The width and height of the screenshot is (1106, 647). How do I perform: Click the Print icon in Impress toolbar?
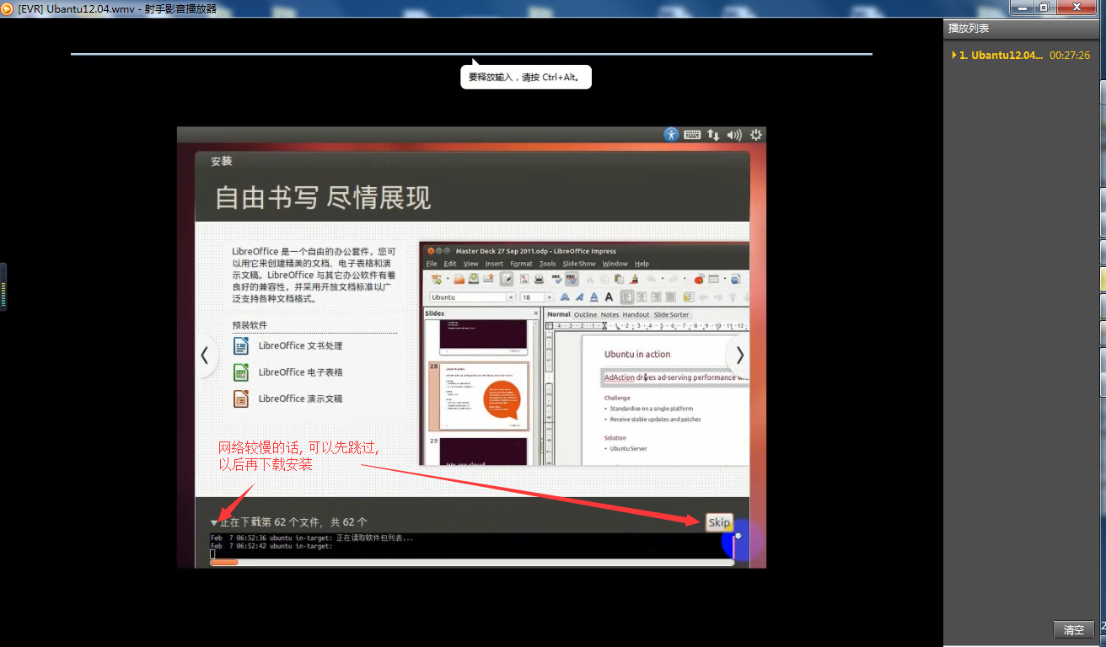click(x=539, y=280)
